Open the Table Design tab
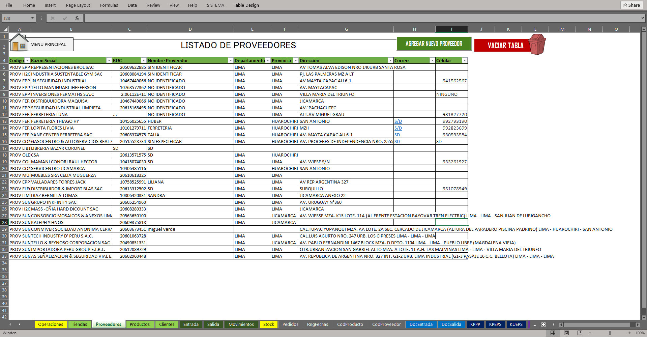 pos(246,5)
